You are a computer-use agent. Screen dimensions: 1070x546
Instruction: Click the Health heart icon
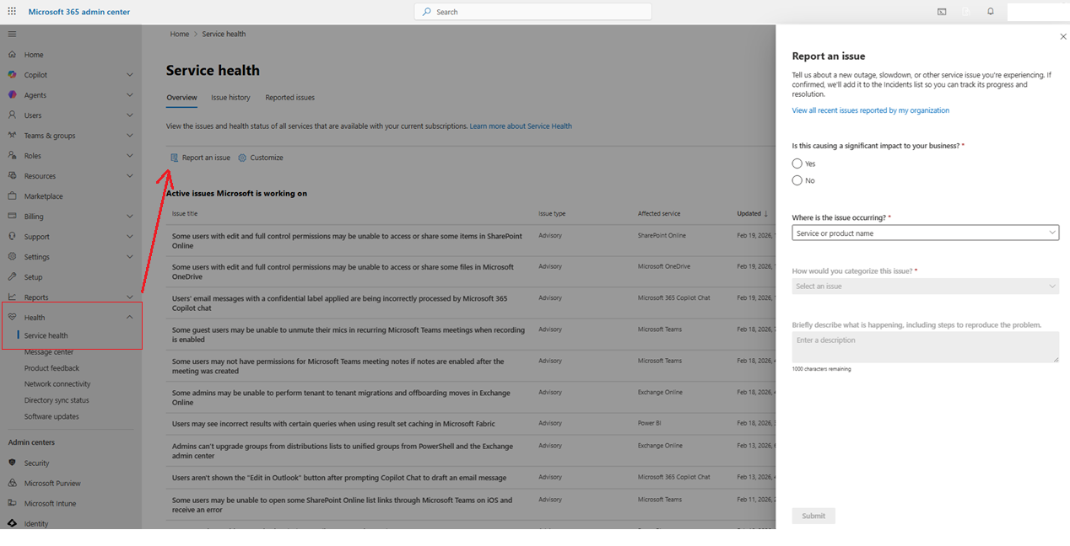pyautogui.click(x=12, y=318)
